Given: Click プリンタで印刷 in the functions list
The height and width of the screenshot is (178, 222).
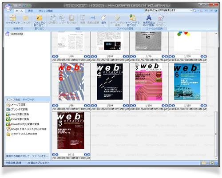Looking at the screenshot, I should pyautogui.click(x=17, y=110).
